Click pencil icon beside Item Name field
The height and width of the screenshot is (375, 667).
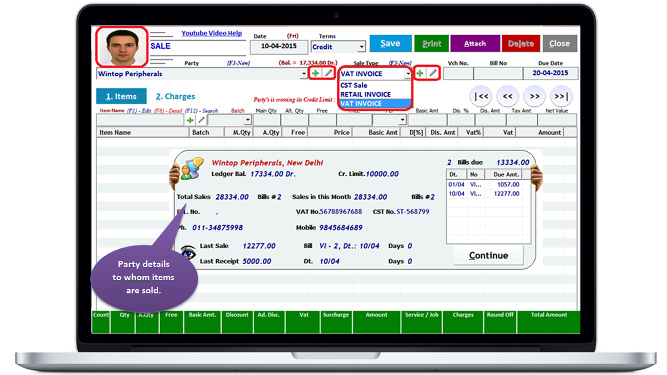201,120
